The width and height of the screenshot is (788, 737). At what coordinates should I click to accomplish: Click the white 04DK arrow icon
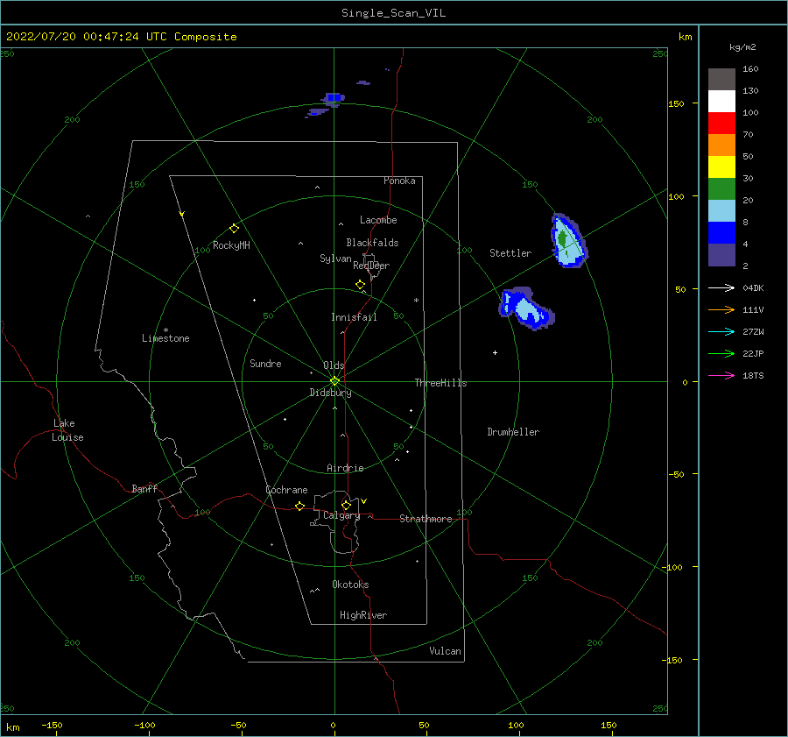coord(721,287)
